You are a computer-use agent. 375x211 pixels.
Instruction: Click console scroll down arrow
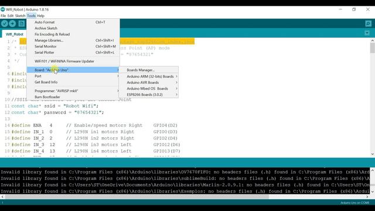click(373, 192)
